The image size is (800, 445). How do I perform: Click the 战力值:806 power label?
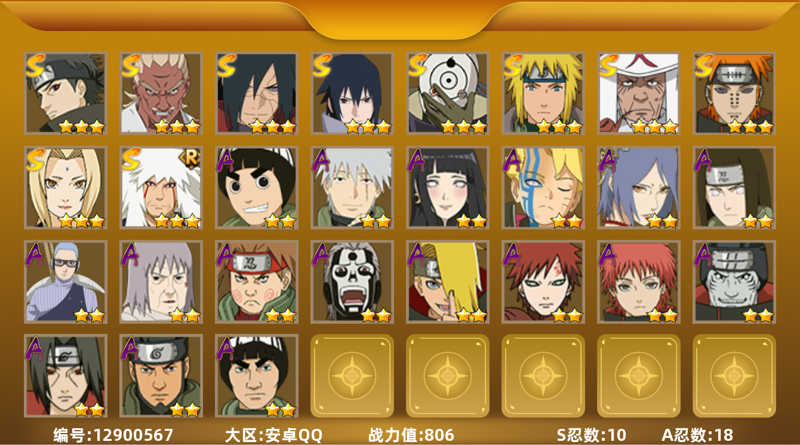pos(411,435)
